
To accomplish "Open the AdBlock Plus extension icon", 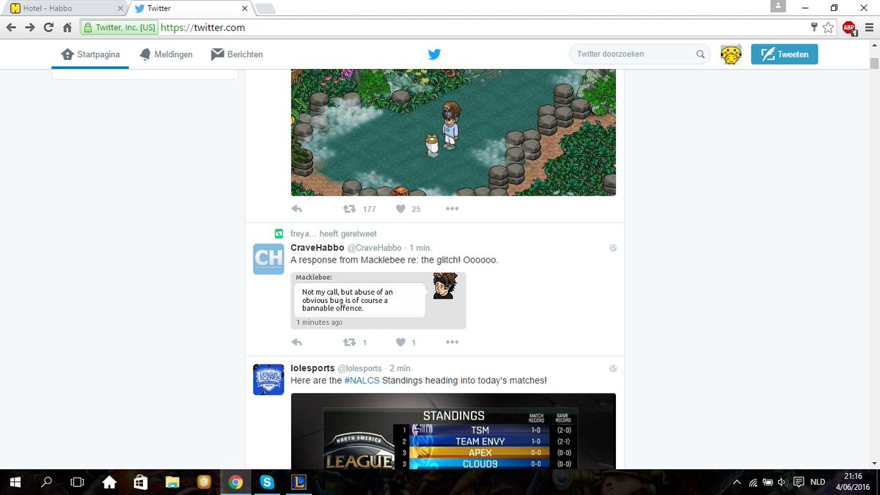I will [849, 28].
